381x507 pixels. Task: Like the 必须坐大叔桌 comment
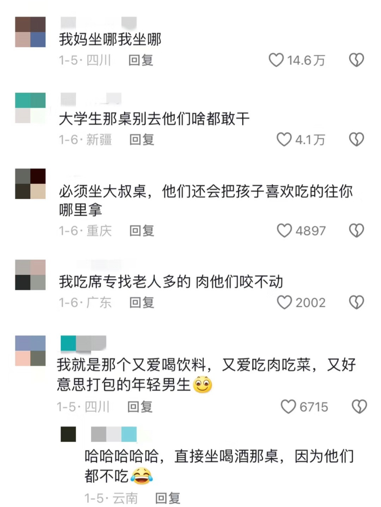pos(284,230)
